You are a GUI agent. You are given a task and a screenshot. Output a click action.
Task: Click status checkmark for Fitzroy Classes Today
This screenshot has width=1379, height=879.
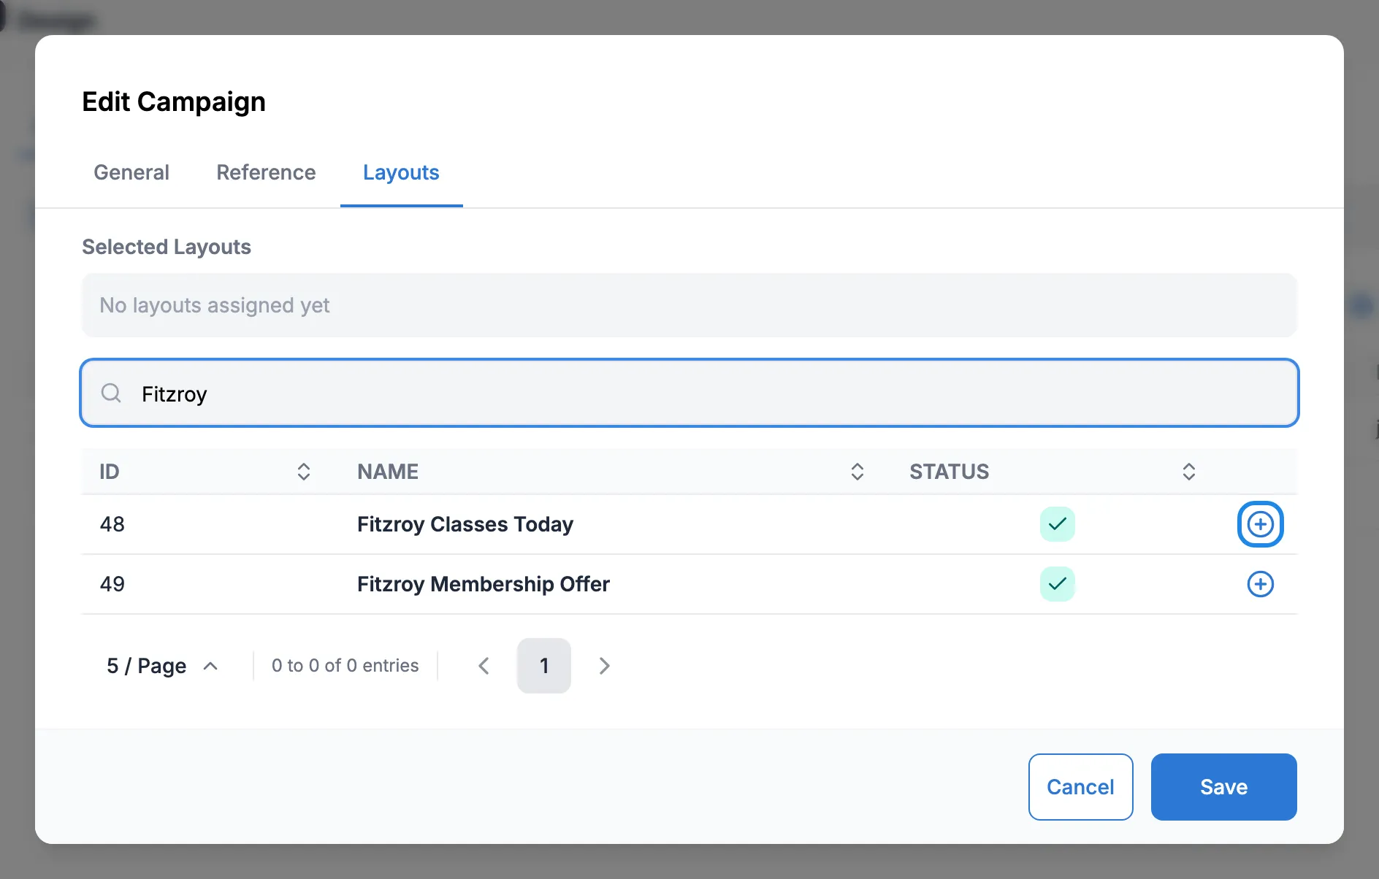1057,524
